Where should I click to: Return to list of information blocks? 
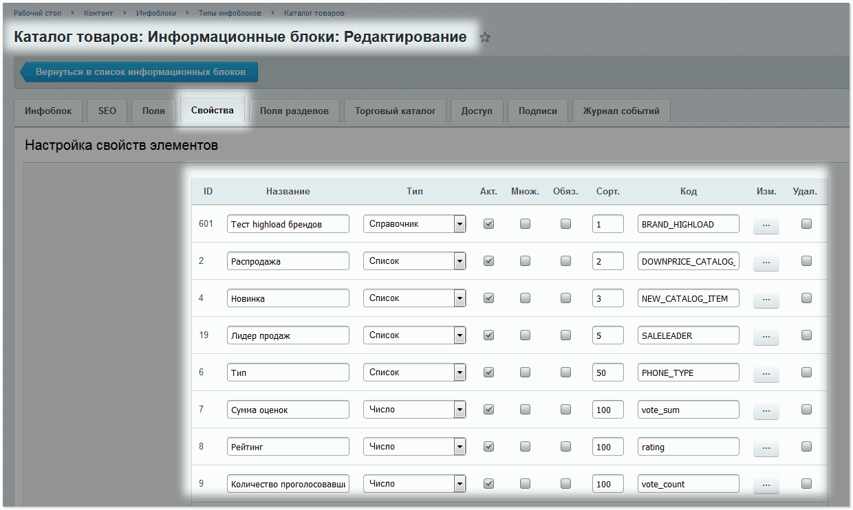pyautogui.click(x=138, y=71)
